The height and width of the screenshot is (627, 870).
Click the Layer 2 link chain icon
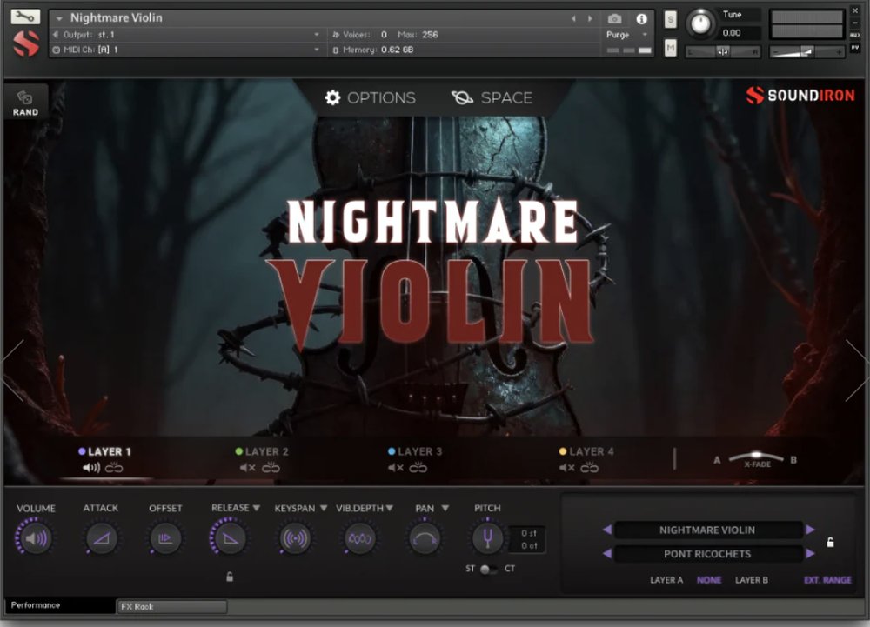271,468
